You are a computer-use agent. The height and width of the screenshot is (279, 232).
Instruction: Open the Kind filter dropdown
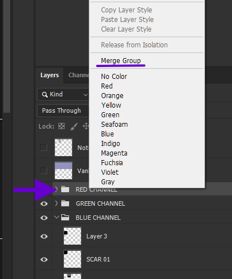coord(63,94)
